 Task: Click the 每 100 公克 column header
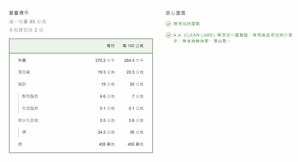tap(133, 46)
